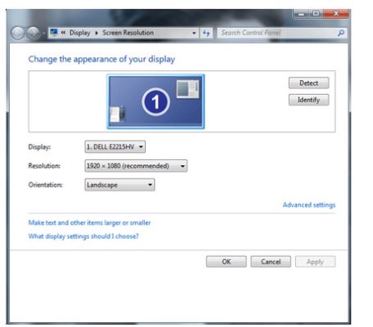Viewport: 373px width, 327px height.
Task: Click the search magnifier icon
Action: pyautogui.click(x=341, y=33)
